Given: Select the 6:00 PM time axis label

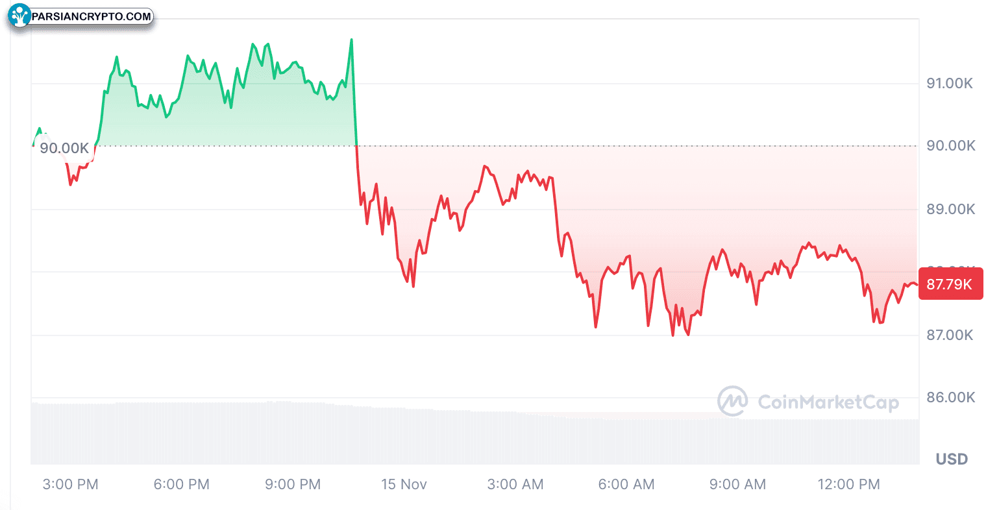Looking at the screenshot, I should (182, 484).
